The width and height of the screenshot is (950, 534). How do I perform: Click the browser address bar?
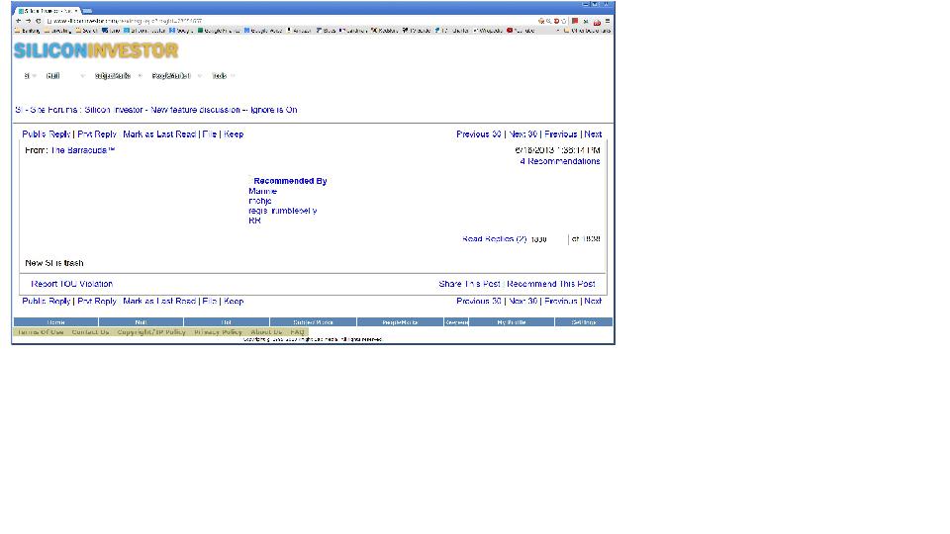tap(291, 21)
